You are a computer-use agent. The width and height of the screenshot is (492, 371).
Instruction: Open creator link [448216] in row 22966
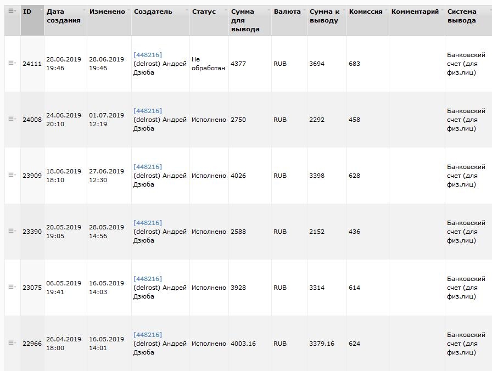[x=148, y=335]
